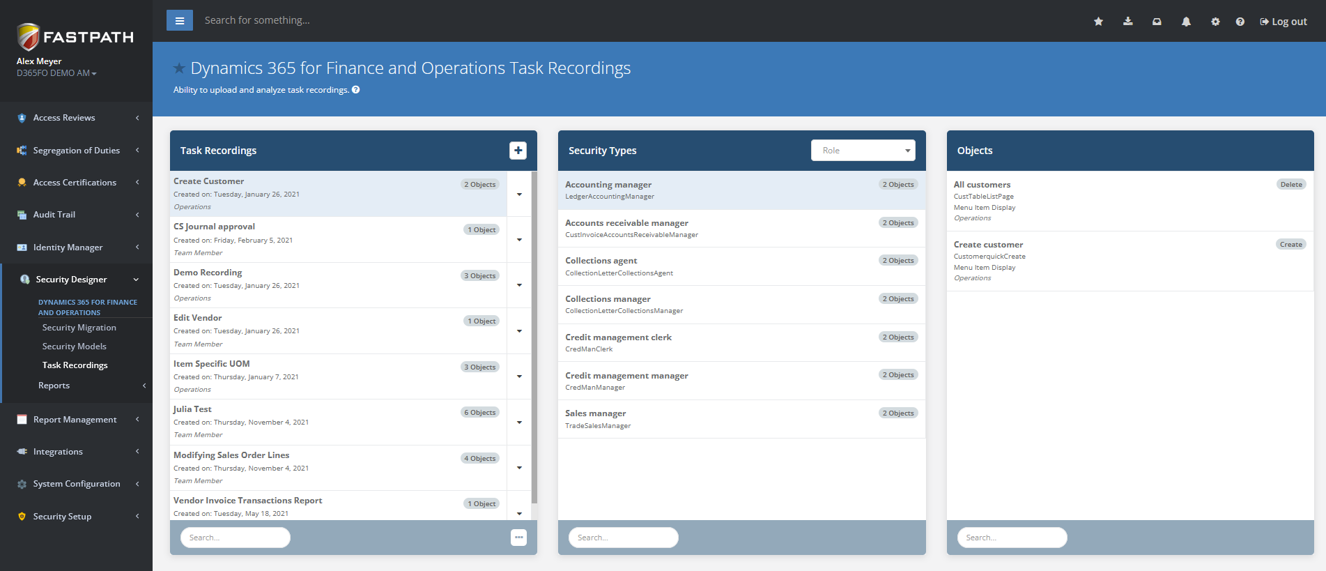Screen dimensions: 1326x571
Task: Add a new task recording with plus button
Action: click(x=518, y=151)
